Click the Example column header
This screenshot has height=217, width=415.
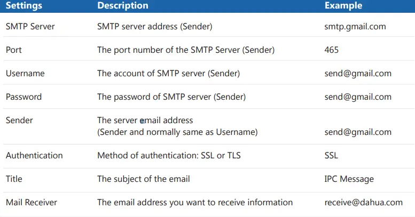(343, 6)
